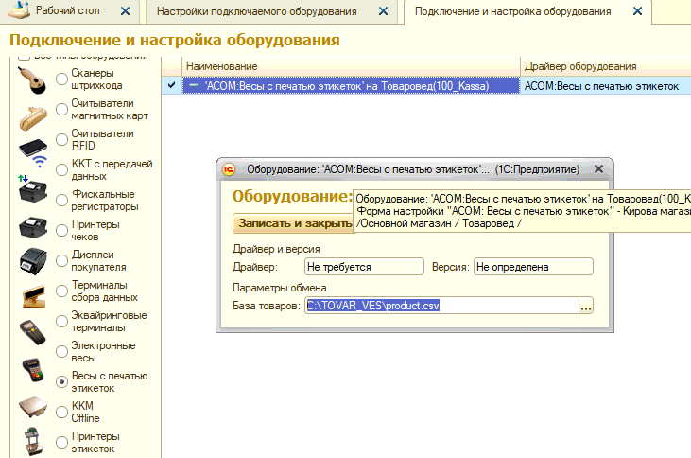This screenshot has height=458, width=691.
Task: Select the Принтеры этикеток radio button
Action: click(61, 443)
